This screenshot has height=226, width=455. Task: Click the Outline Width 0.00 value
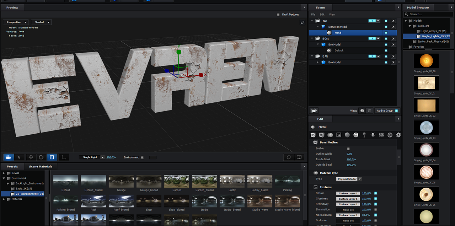[x=349, y=154]
